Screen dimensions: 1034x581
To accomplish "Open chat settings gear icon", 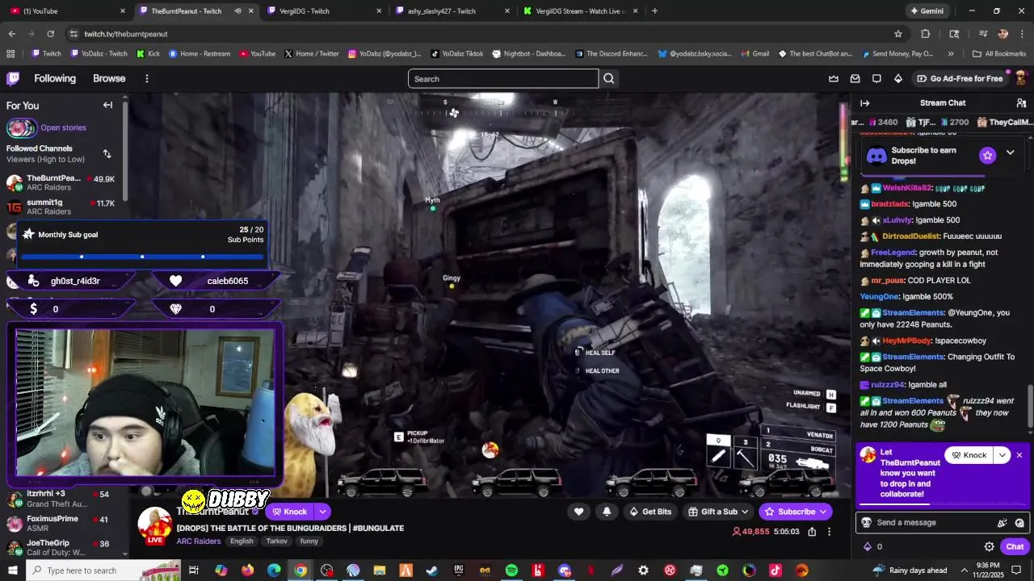I will click(x=989, y=546).
